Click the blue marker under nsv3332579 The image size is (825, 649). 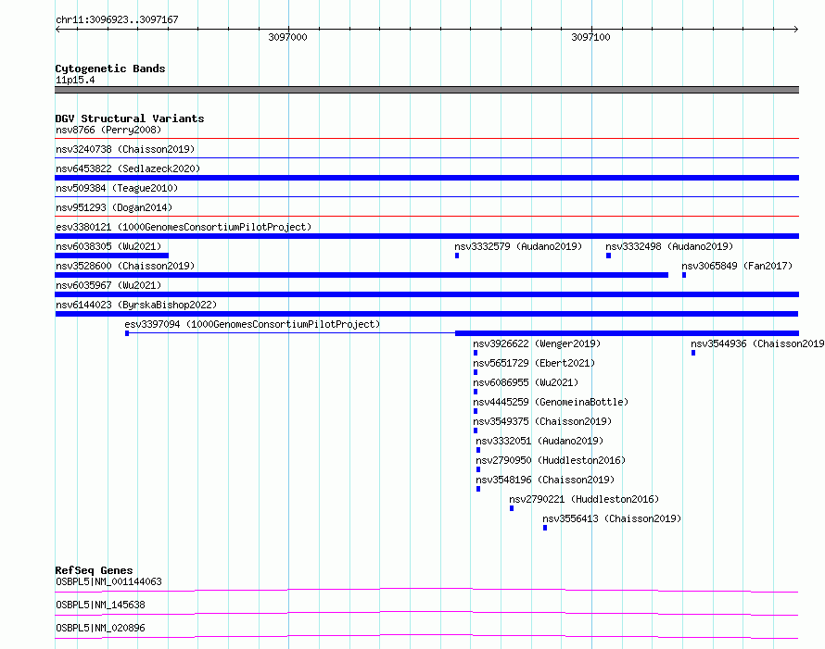click(457, 256)
